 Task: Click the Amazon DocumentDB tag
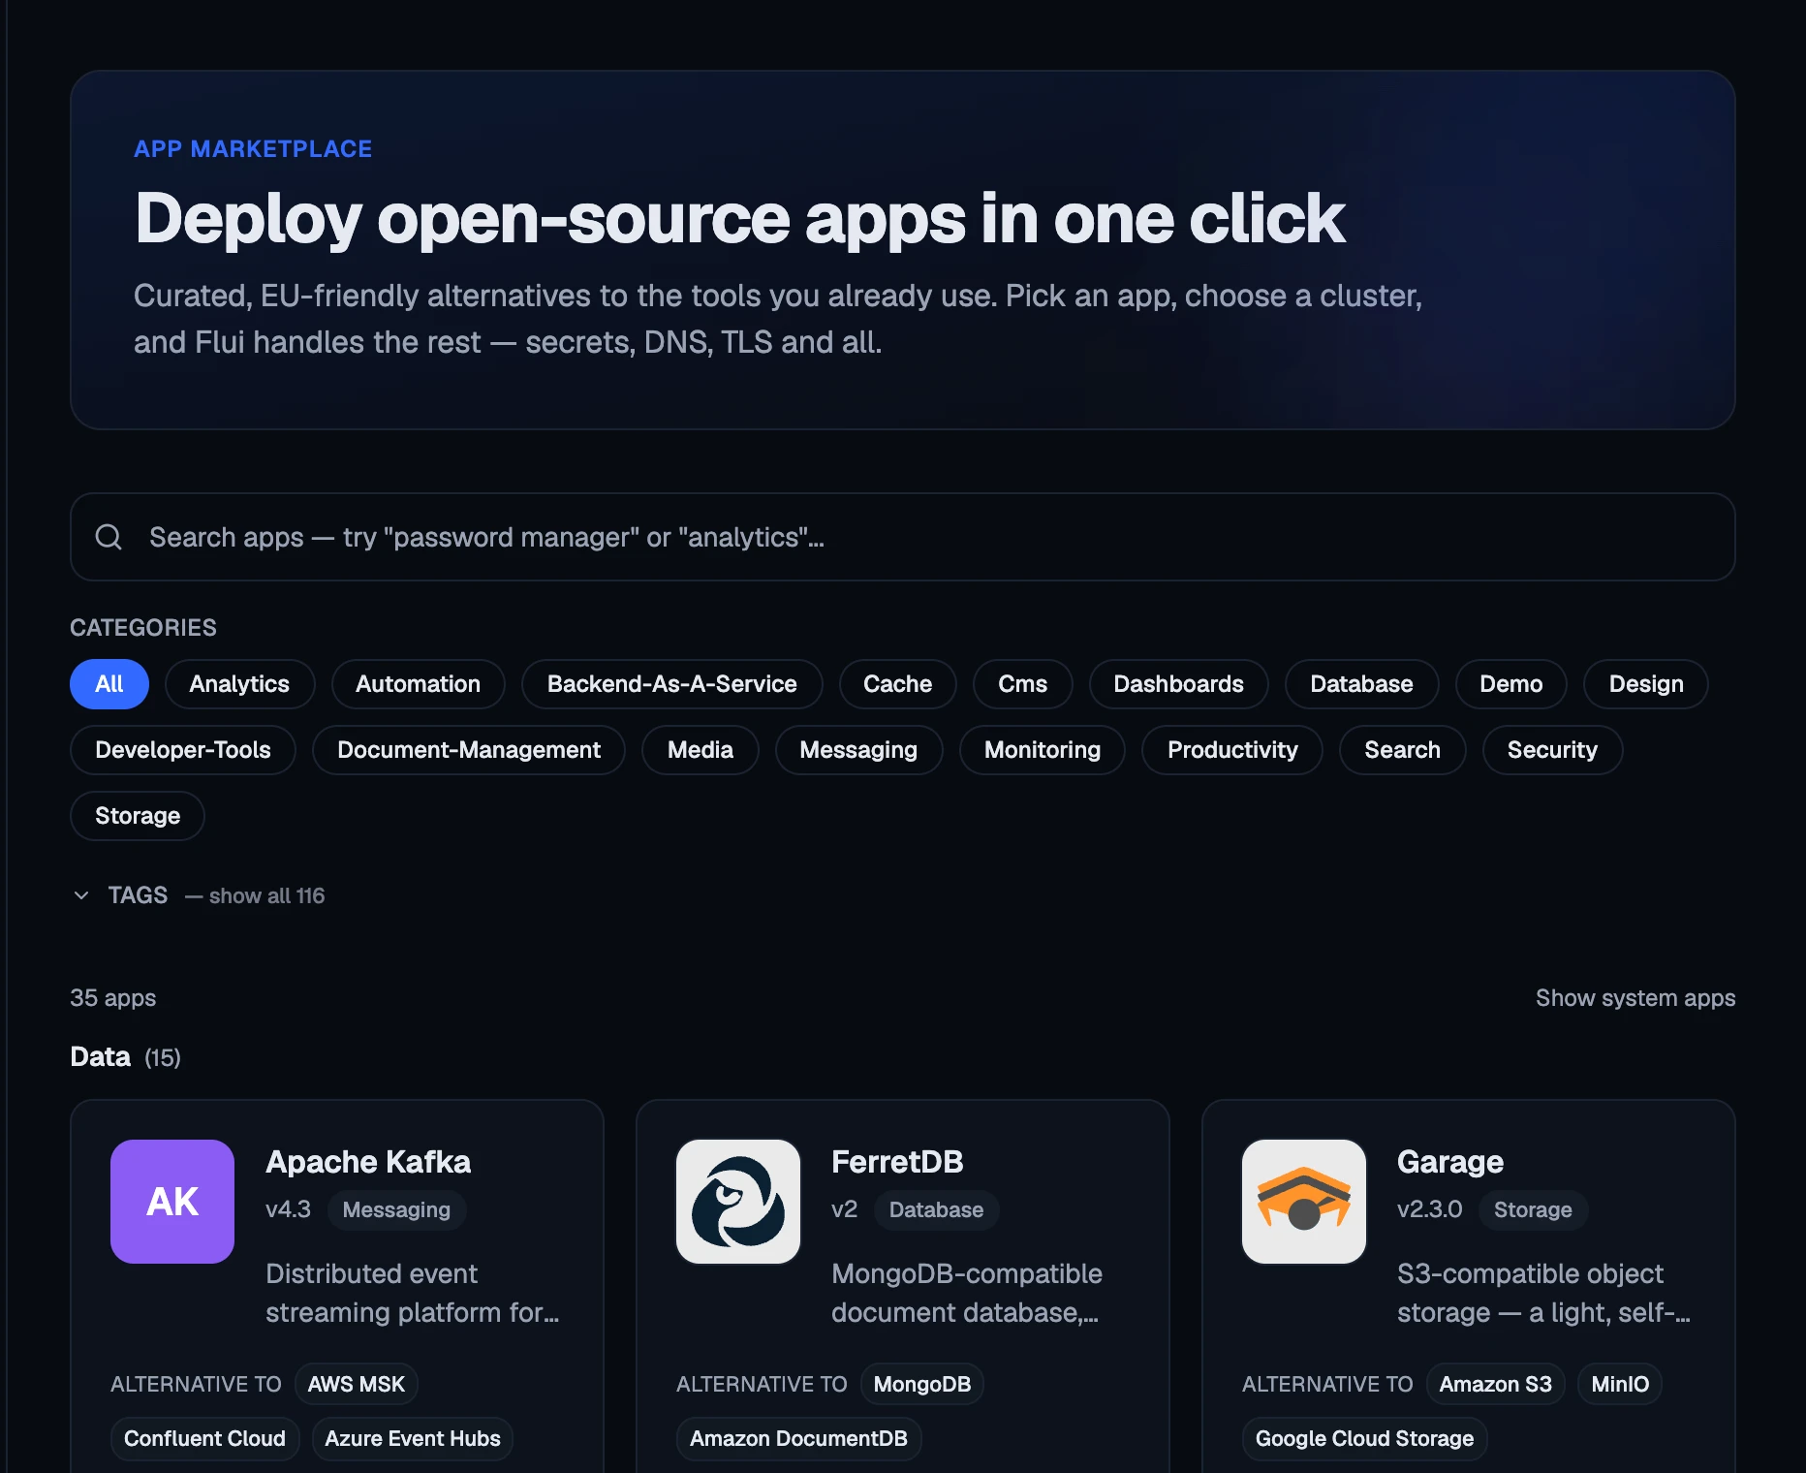click(798, 1438)
